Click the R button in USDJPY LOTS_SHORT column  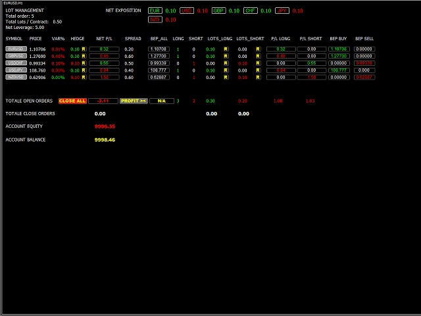[x=258, y=70]
